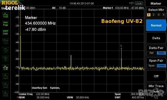This screenshot has width=167, height=100.
Task: Click the -10 amplitude axis label
Action: [x=17, y=17]
